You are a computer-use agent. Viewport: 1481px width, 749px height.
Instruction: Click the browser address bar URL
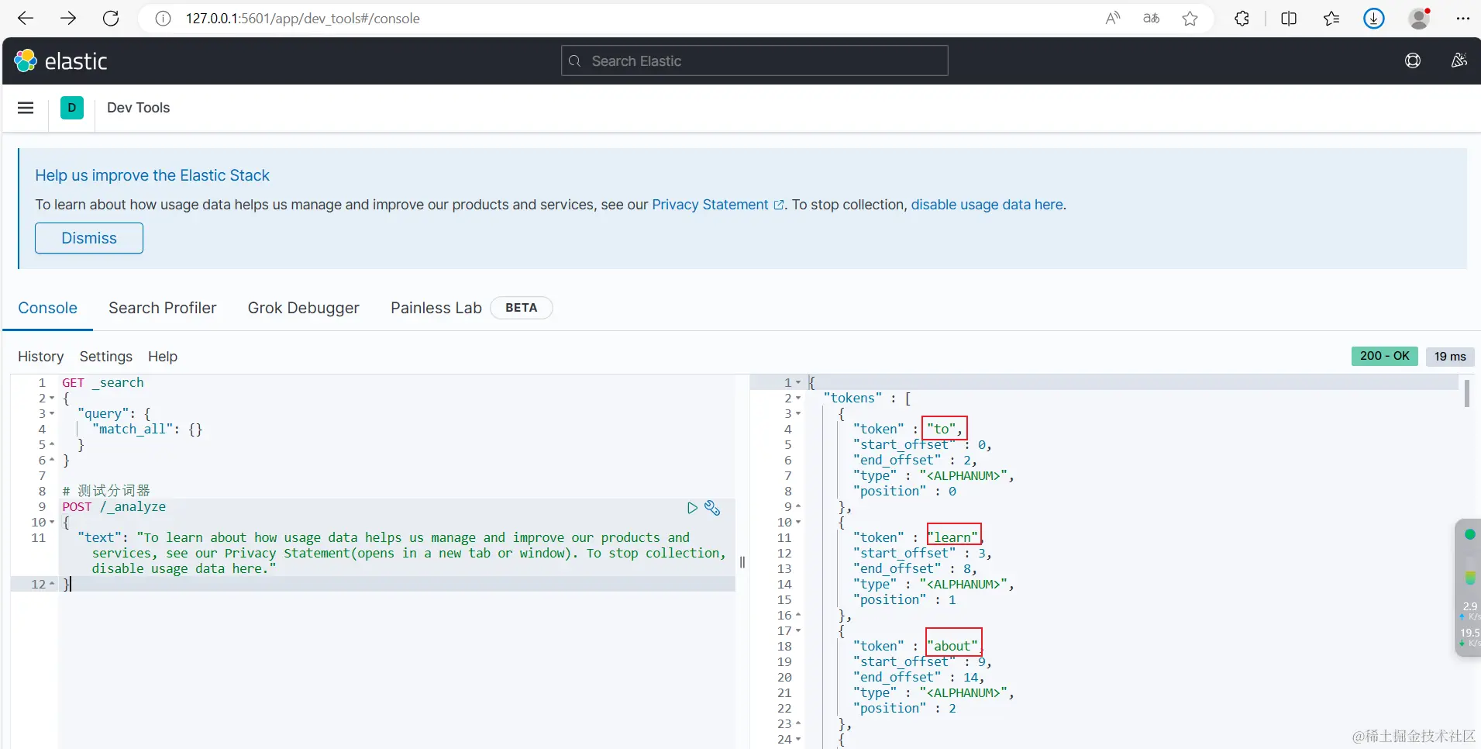pos(303,19)
